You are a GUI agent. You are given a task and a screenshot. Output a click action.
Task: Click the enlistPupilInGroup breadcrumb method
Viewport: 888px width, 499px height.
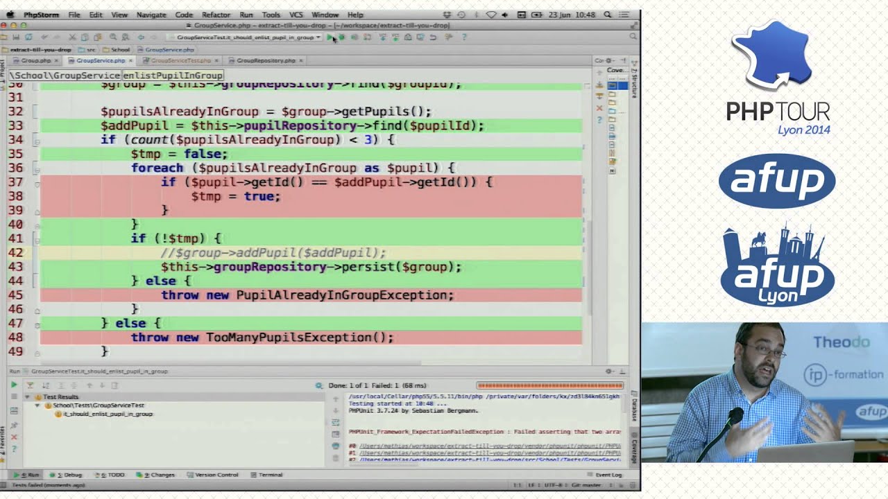click(x=173, y=75)
